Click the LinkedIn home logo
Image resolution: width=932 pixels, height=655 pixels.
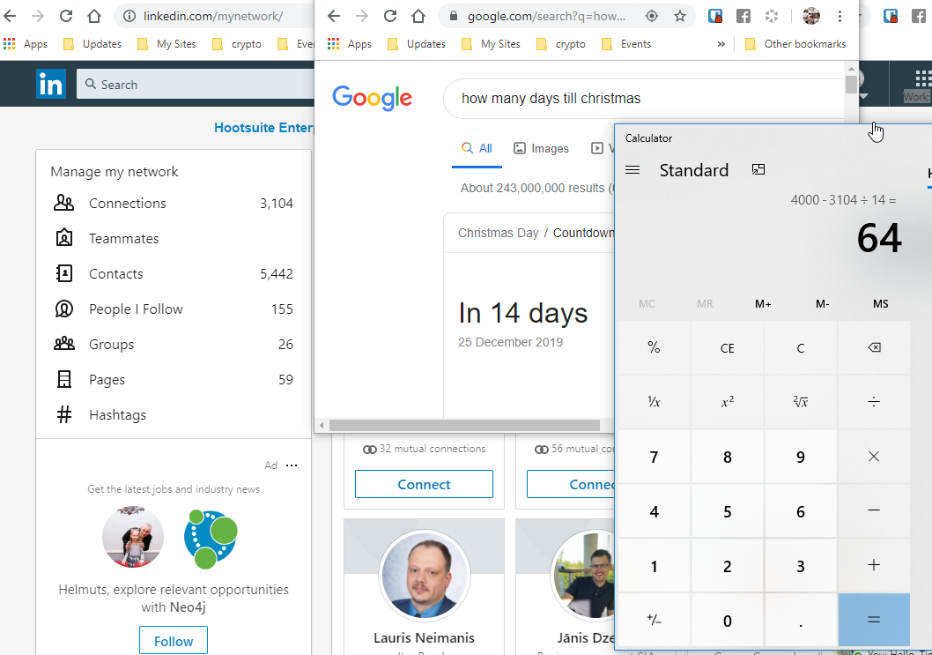(x=51, y=84)
